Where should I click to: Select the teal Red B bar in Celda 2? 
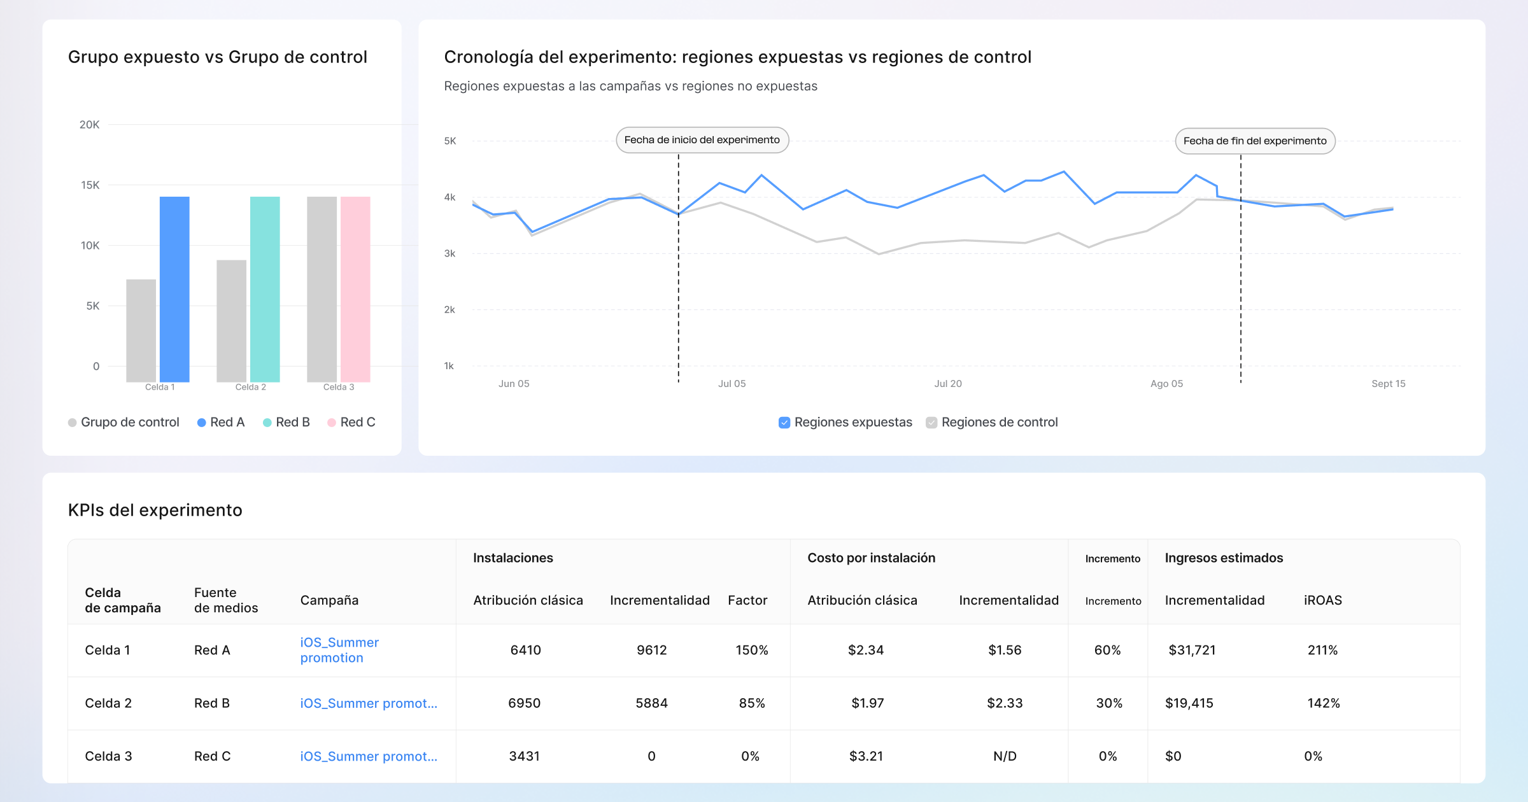[265, 289]
